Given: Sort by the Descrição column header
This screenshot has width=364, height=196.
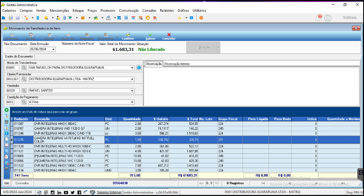Looking at the screenshot, I should click(69, 119).
